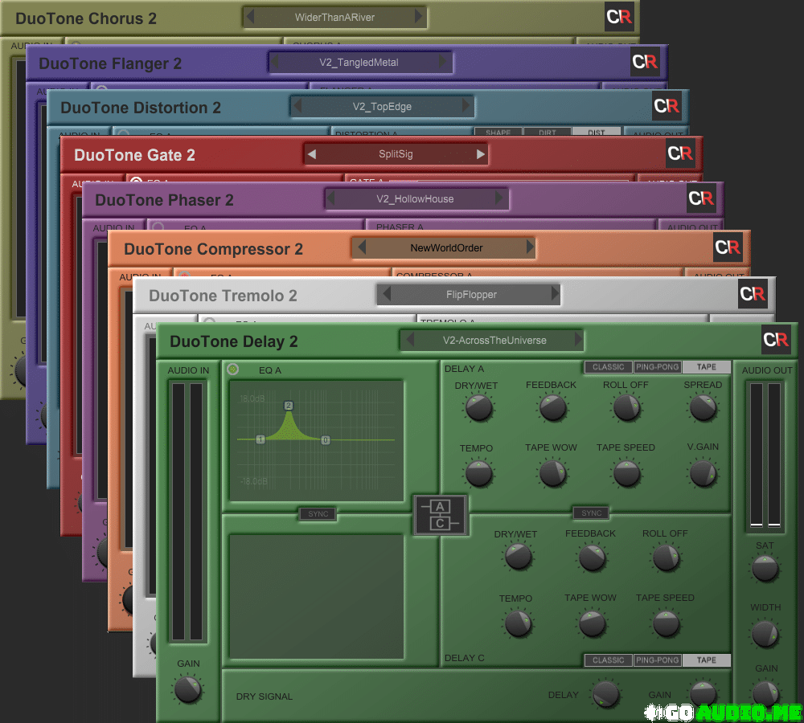Click the Delay A TAPE SPEED knob

[626, 473]
